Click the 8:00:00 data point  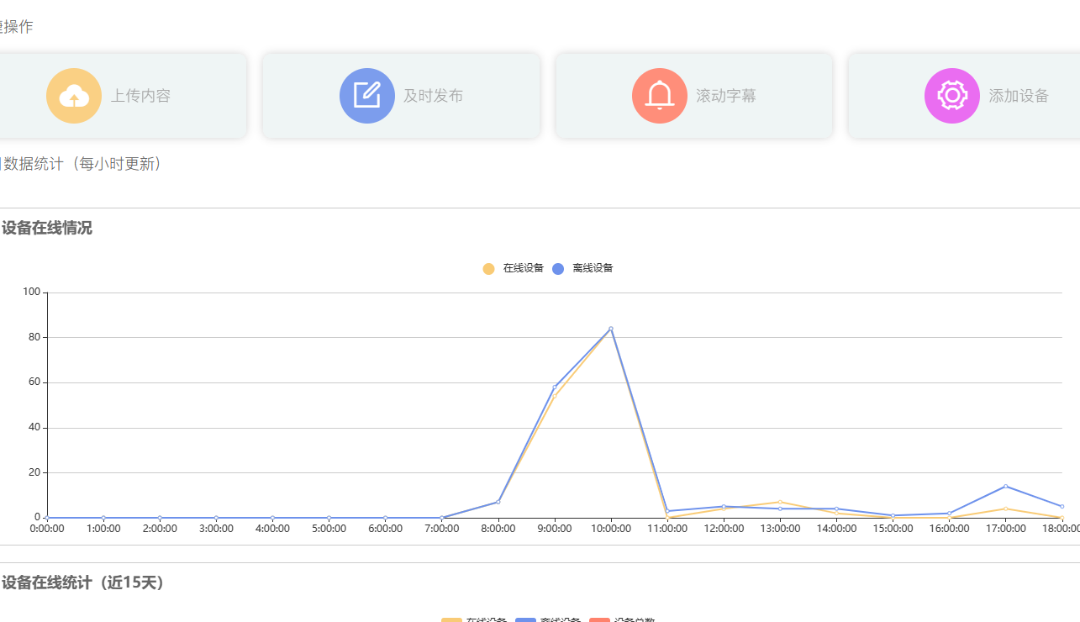[498, 502]
